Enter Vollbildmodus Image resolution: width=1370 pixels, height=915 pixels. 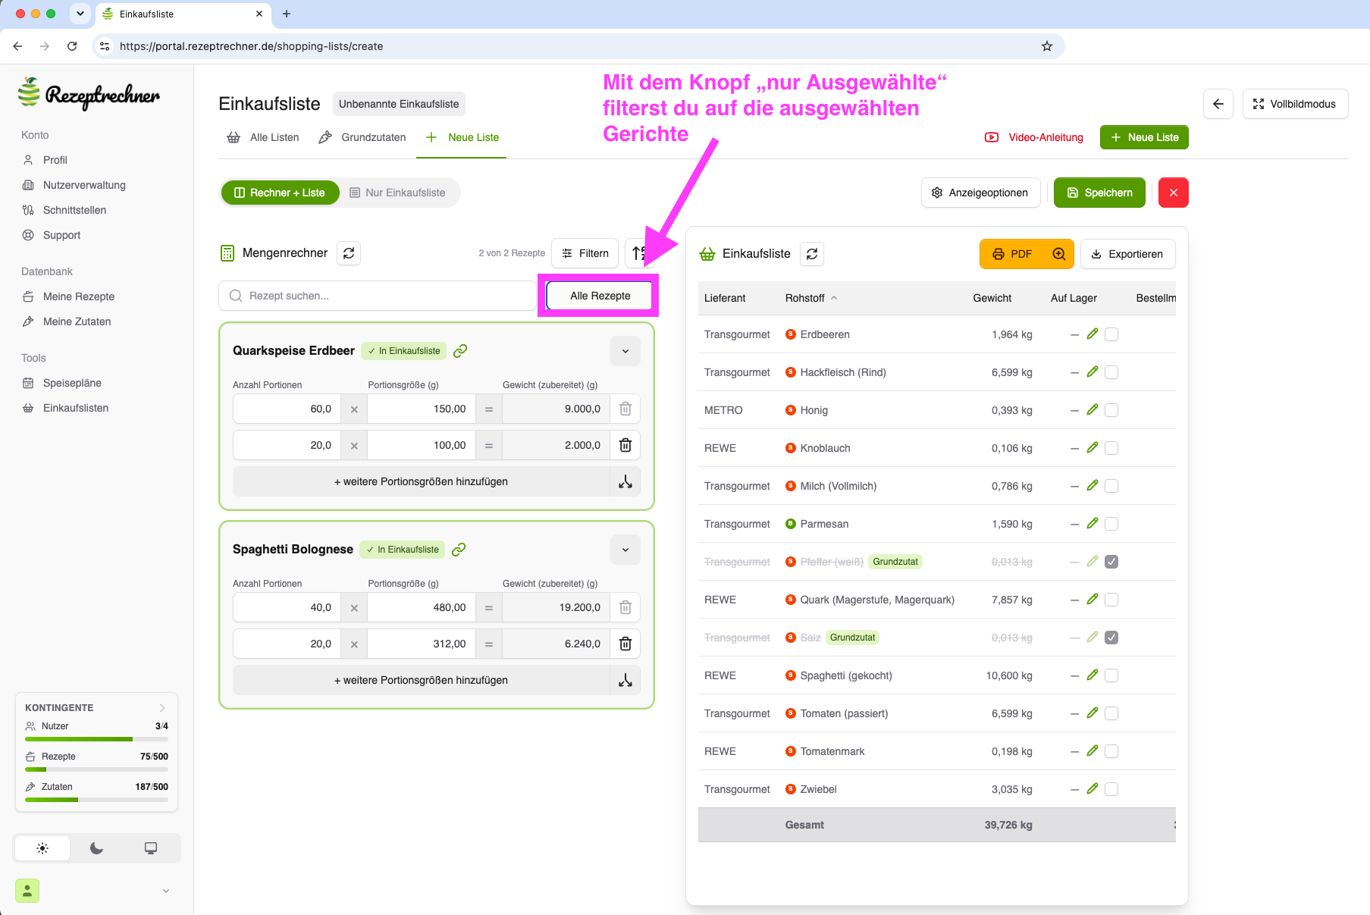coord(1295,104)
